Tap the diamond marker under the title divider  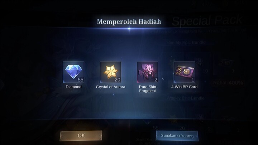pos(129,29)
